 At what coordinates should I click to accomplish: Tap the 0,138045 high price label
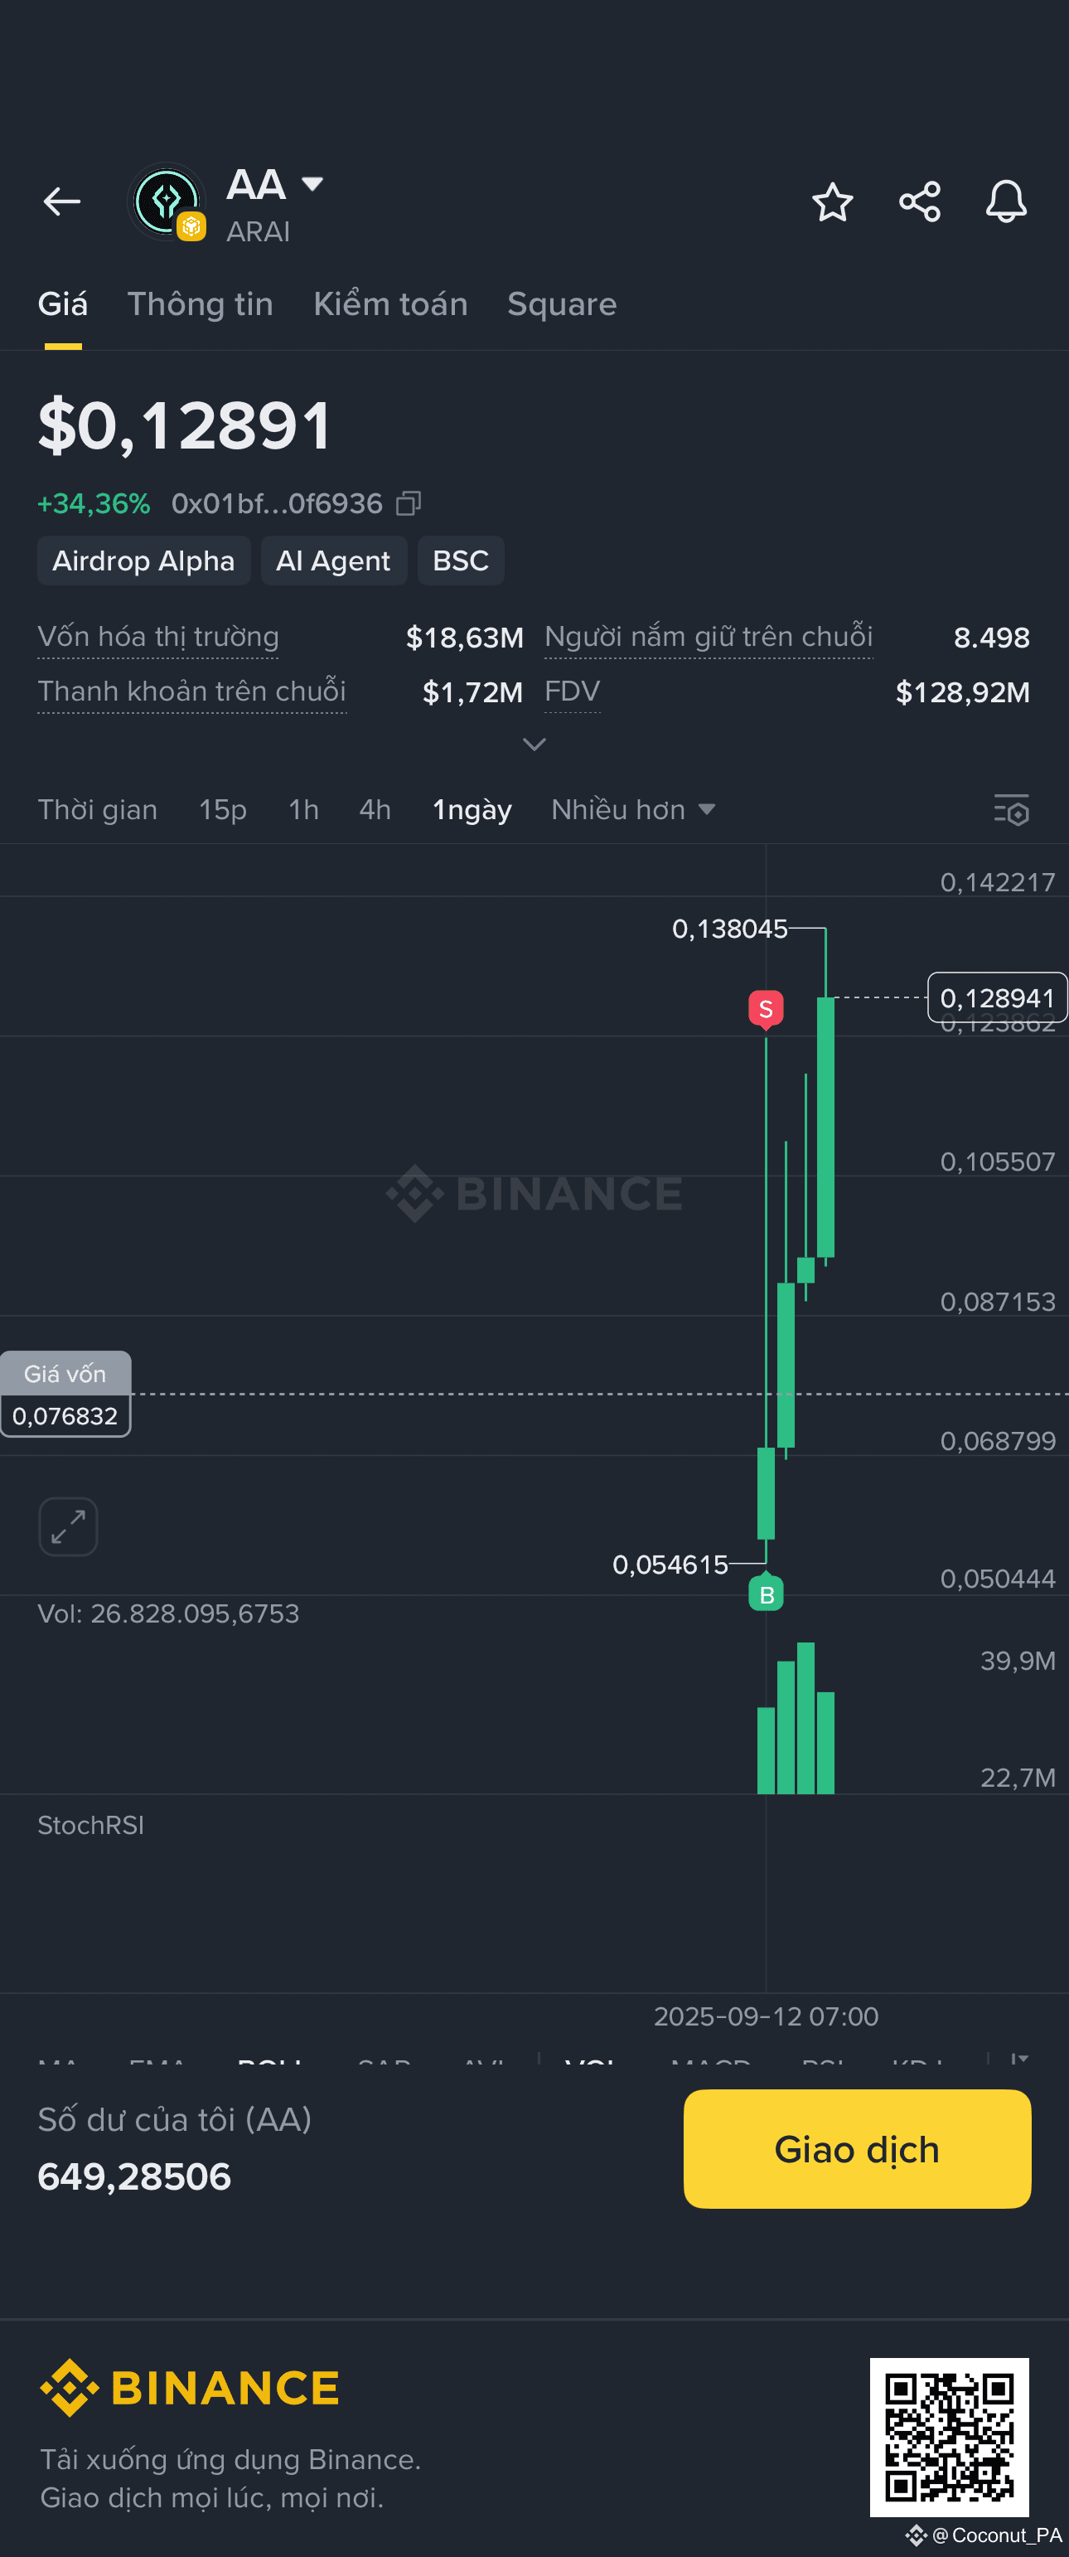point(730,929)
